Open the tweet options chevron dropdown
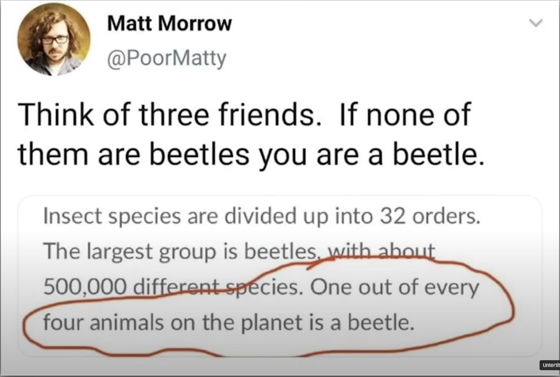Viewport: 560px width, 377px height. click(x=536, y=23)
